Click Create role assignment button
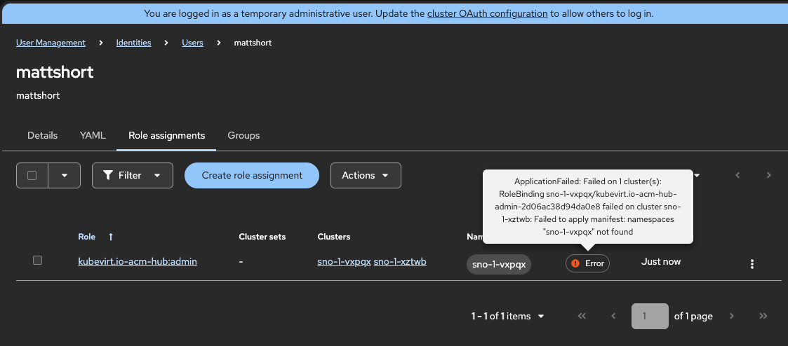 coord(252,175)
